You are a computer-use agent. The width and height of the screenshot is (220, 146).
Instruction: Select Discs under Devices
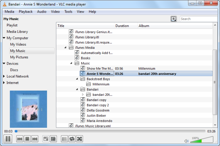14,70
